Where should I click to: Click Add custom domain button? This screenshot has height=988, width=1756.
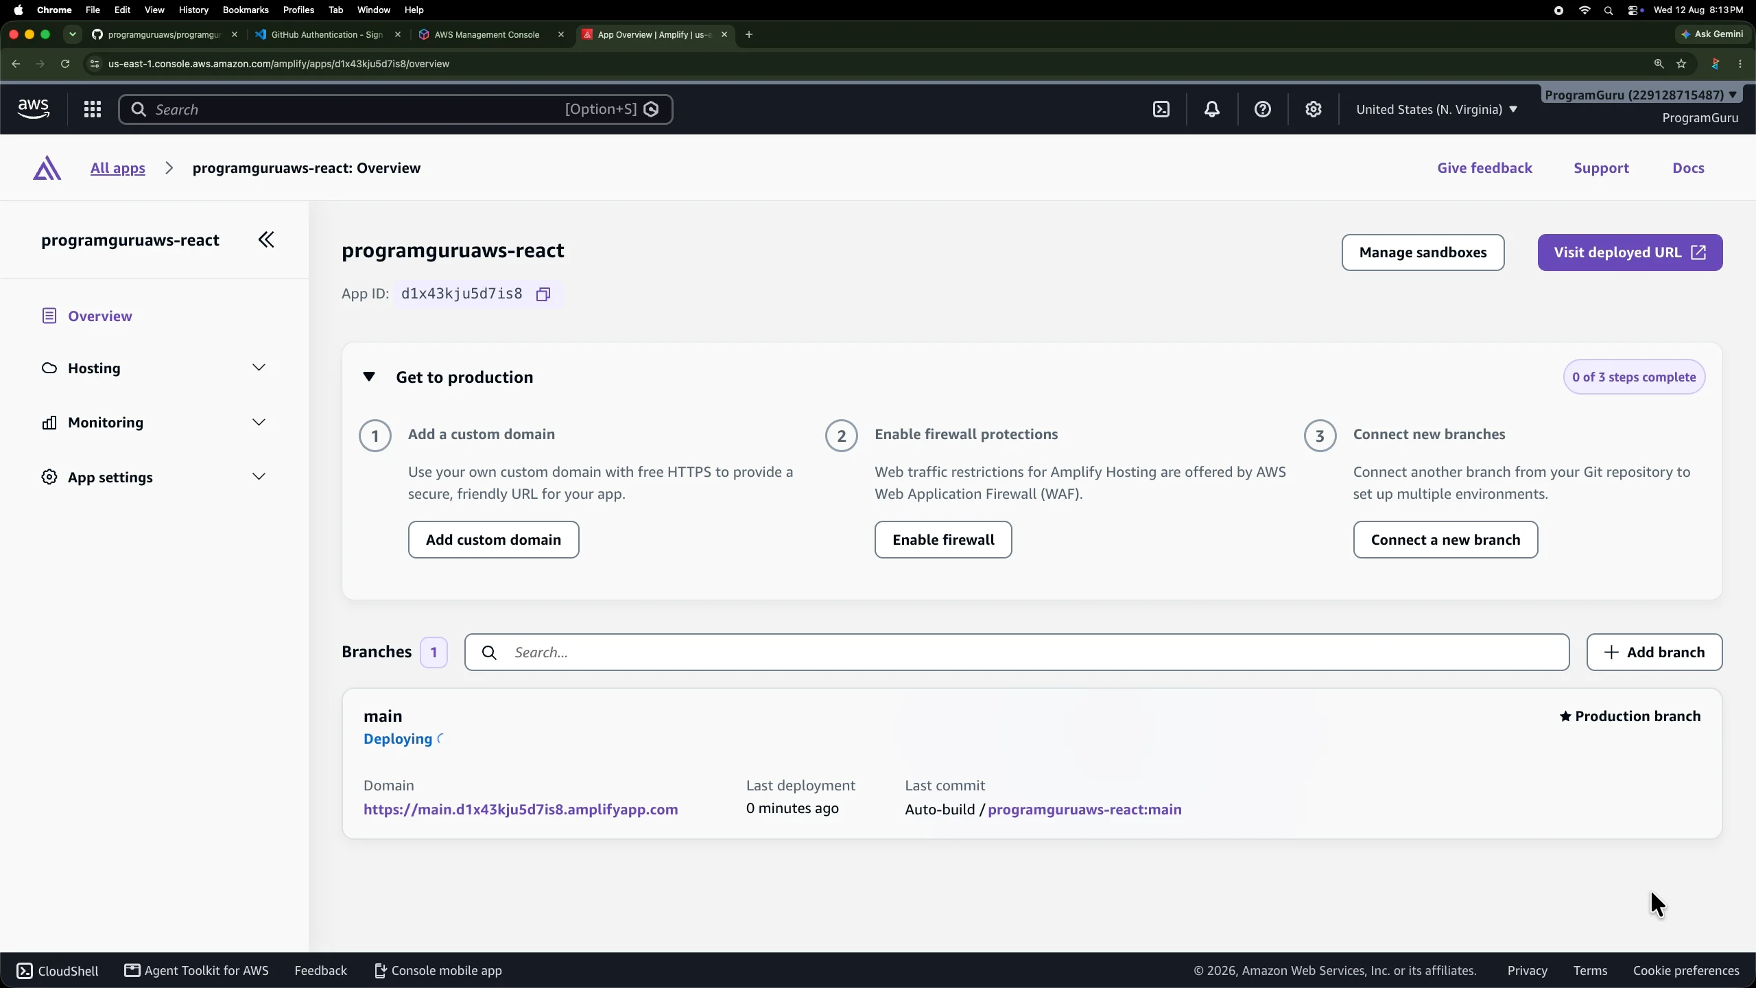click(x=493, y=540)
